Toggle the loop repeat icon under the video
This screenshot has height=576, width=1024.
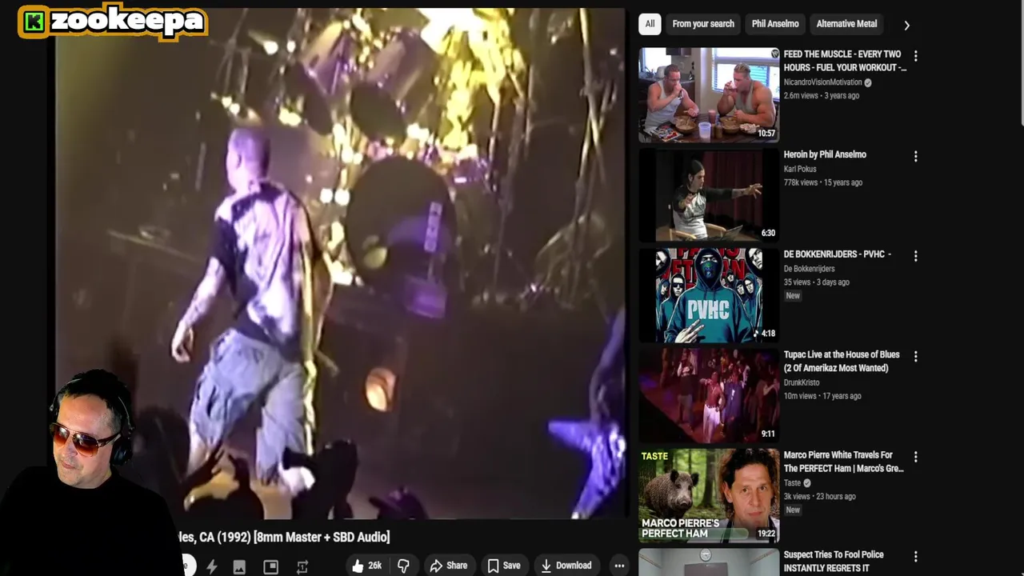click(302, 566)
